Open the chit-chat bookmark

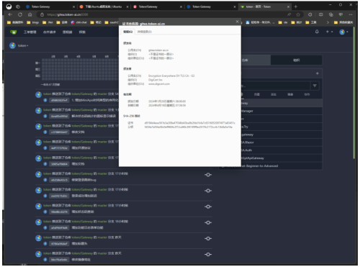pos(78,22)
